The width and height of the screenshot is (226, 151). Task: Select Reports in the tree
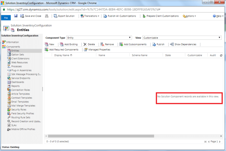(14, 86)
